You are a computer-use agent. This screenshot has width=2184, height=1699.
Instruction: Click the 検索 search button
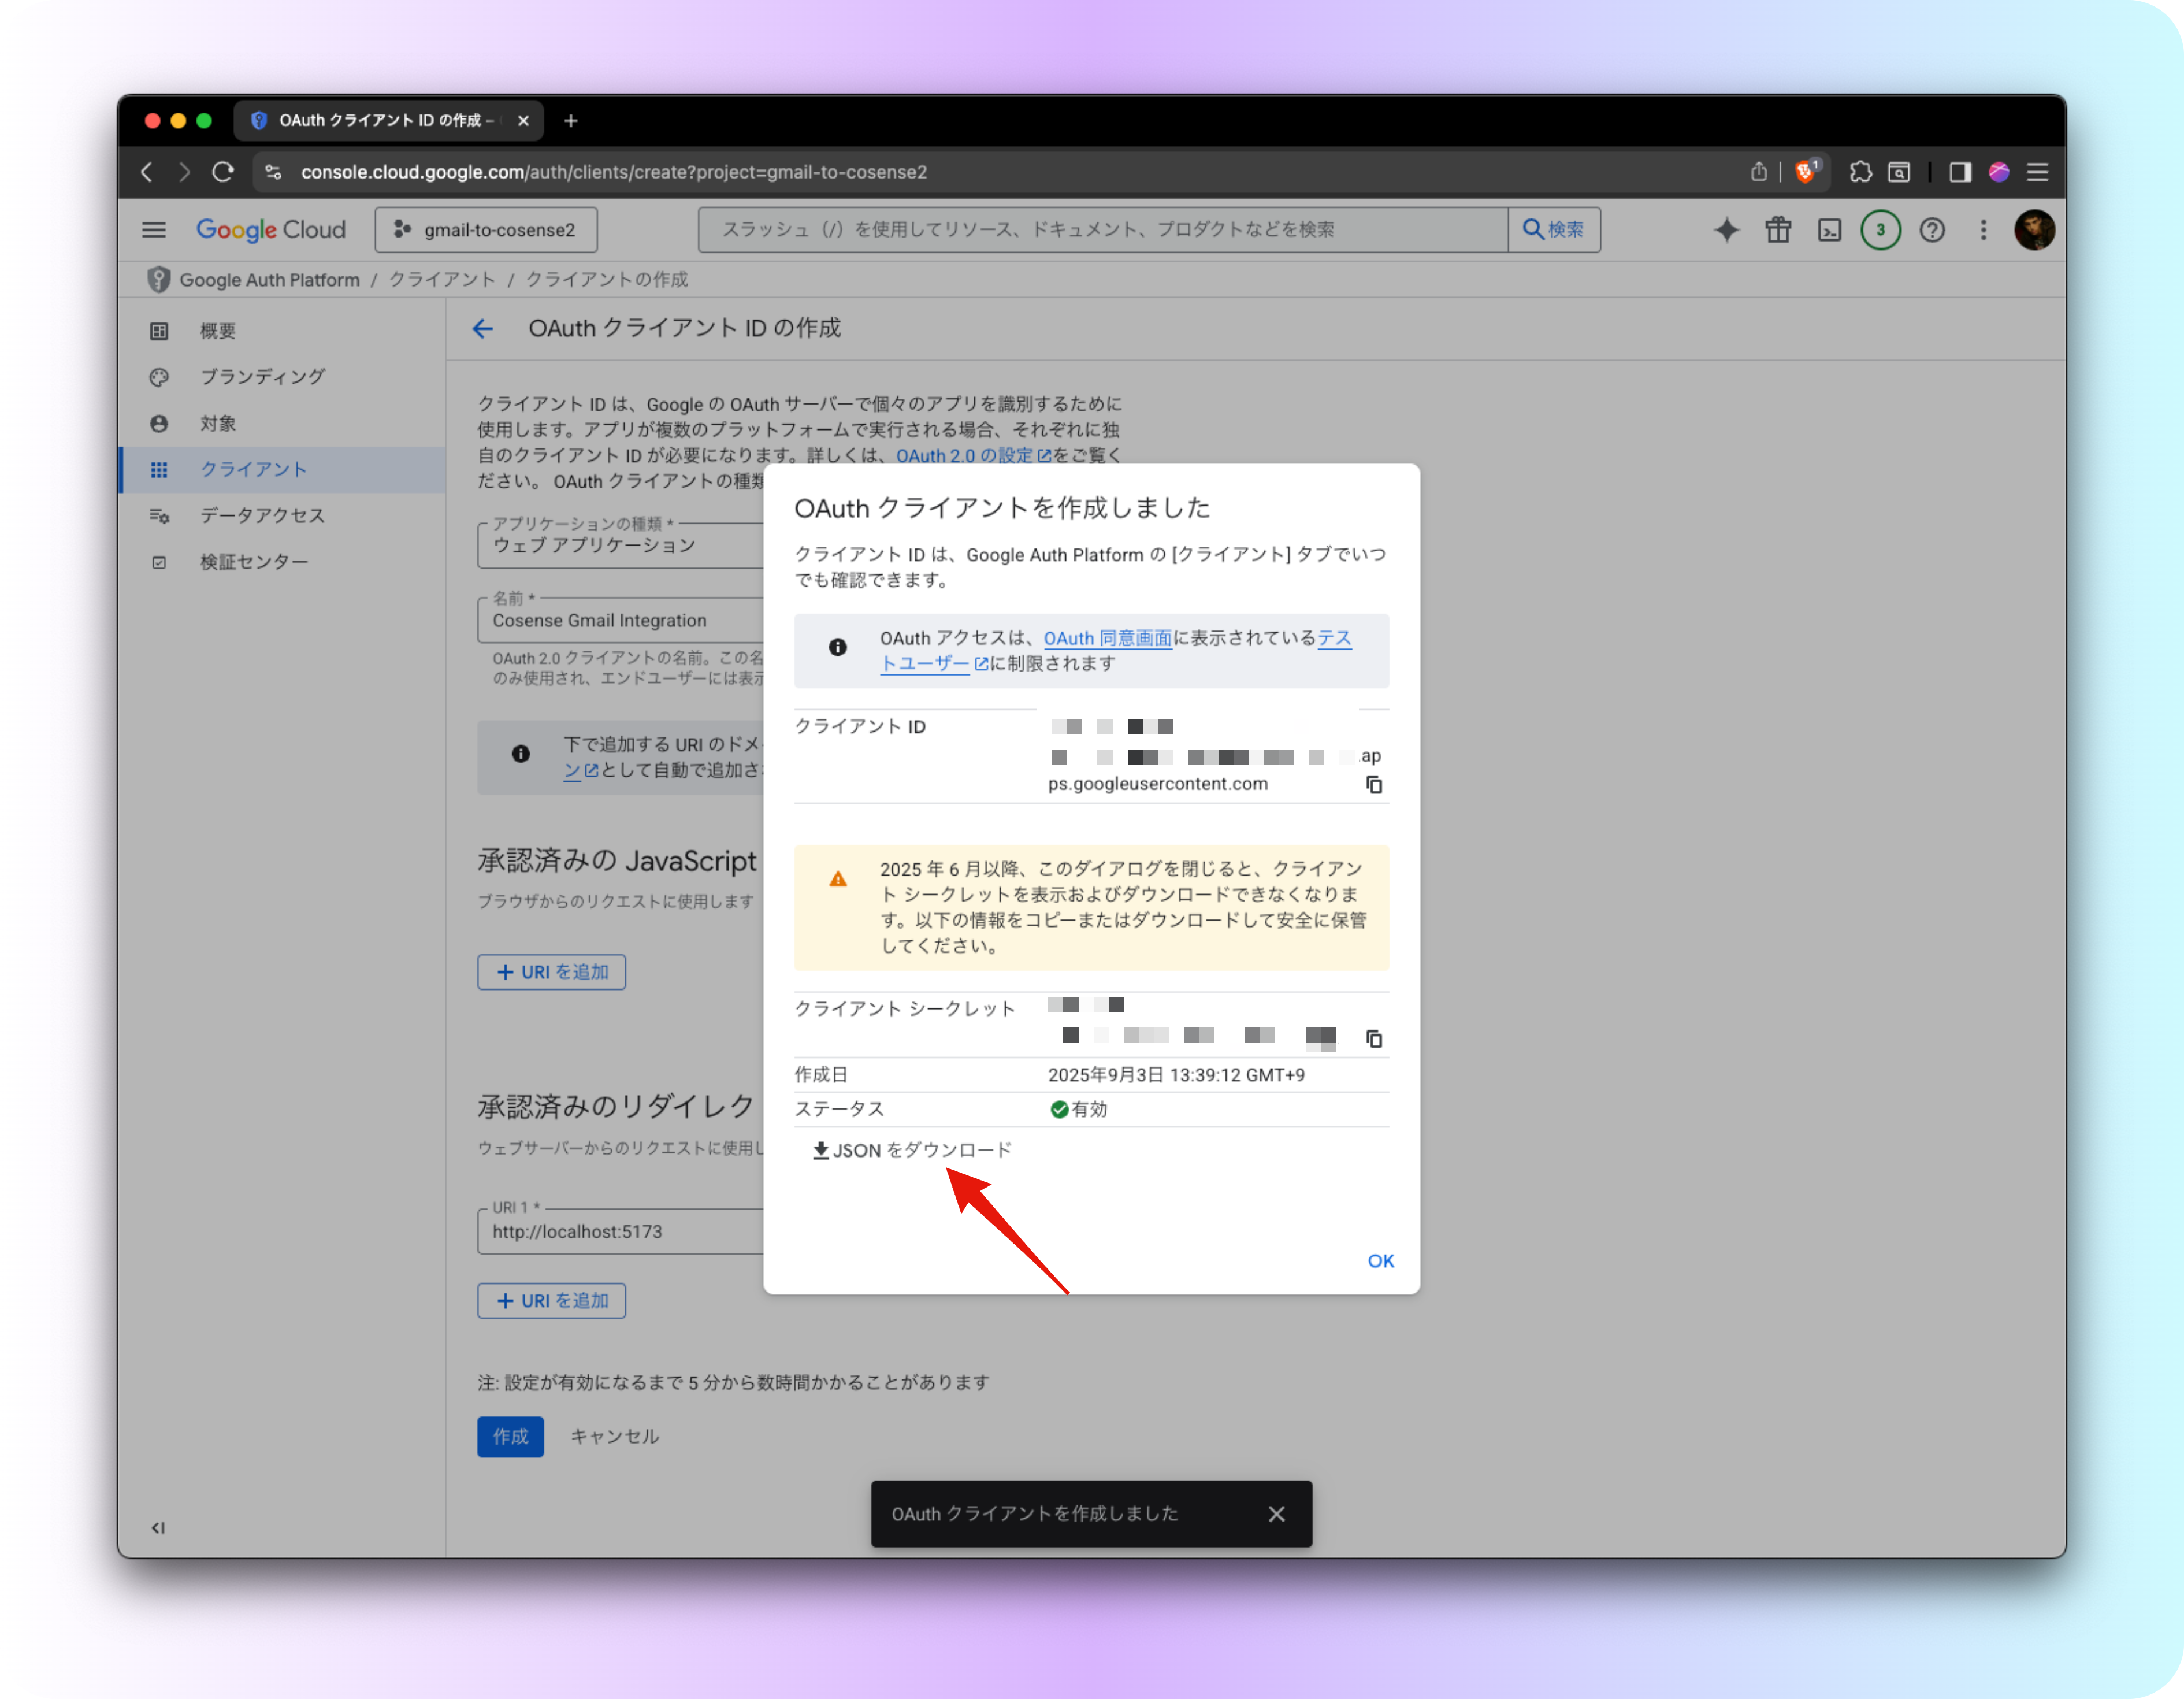point(1554,230)
